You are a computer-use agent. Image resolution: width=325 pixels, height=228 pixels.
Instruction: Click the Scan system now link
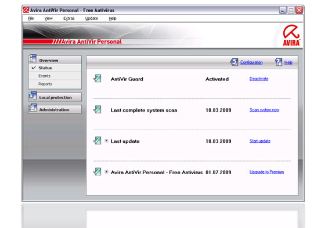tap(264, 110)
